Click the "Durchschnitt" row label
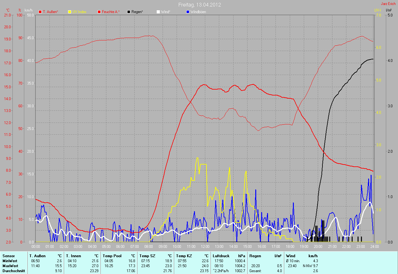The image size is (398, 274). pyautogui.click(x=13, y=271)
